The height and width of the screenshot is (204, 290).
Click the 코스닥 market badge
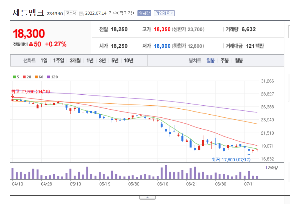point(71,13)
